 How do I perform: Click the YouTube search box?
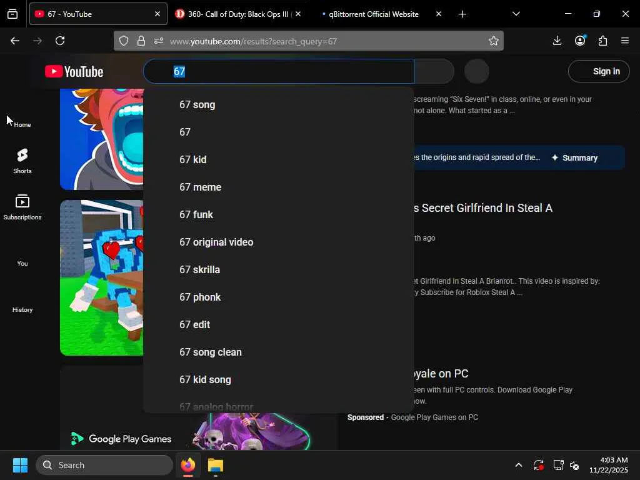click(x=279, y=71)
